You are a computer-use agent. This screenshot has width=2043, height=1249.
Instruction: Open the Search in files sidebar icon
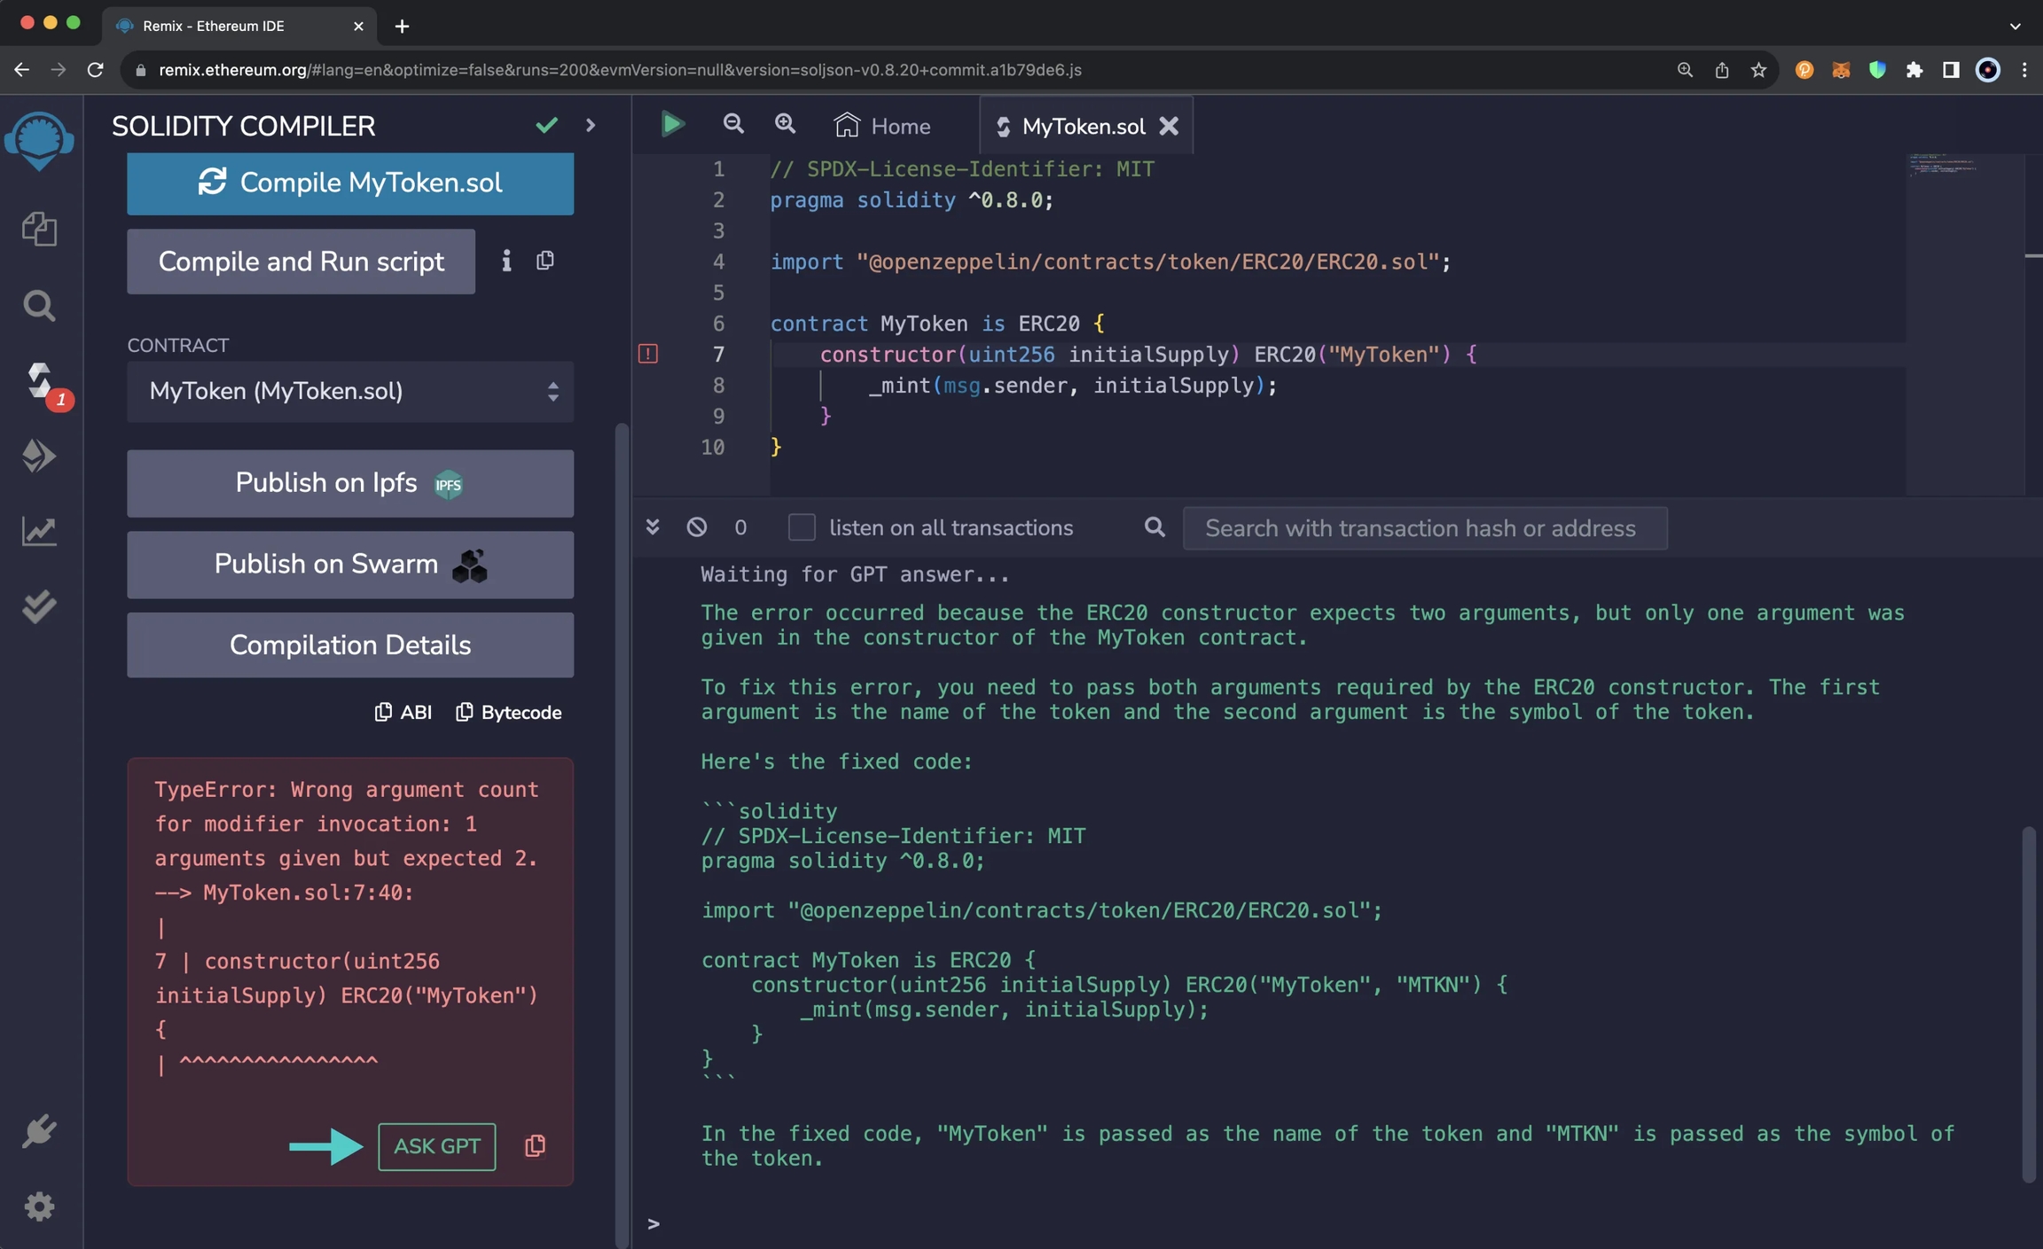(39, 306)
